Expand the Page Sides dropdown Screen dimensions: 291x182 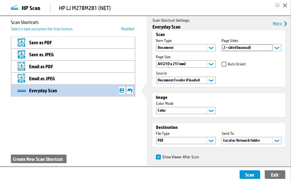click(x=277, y=48)
